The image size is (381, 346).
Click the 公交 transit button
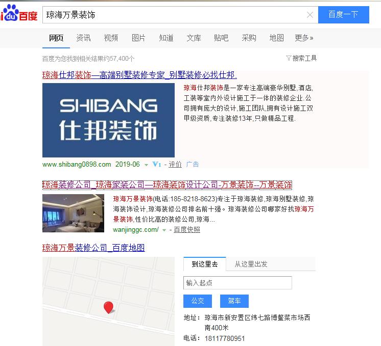pos(198,301)
